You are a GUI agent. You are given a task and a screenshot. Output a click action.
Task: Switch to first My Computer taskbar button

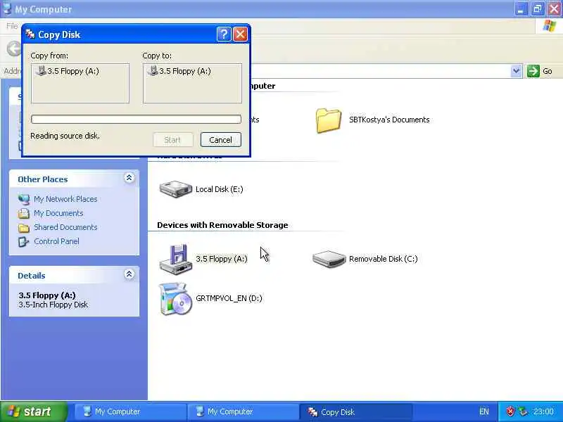130,411
